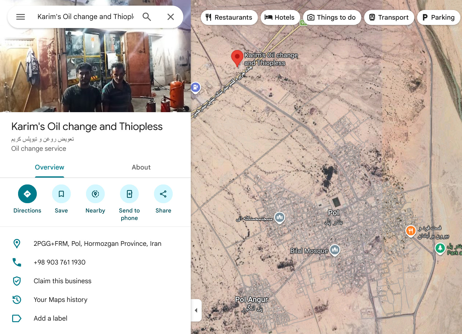Switch to the About tab

click(x=141, y=167)
